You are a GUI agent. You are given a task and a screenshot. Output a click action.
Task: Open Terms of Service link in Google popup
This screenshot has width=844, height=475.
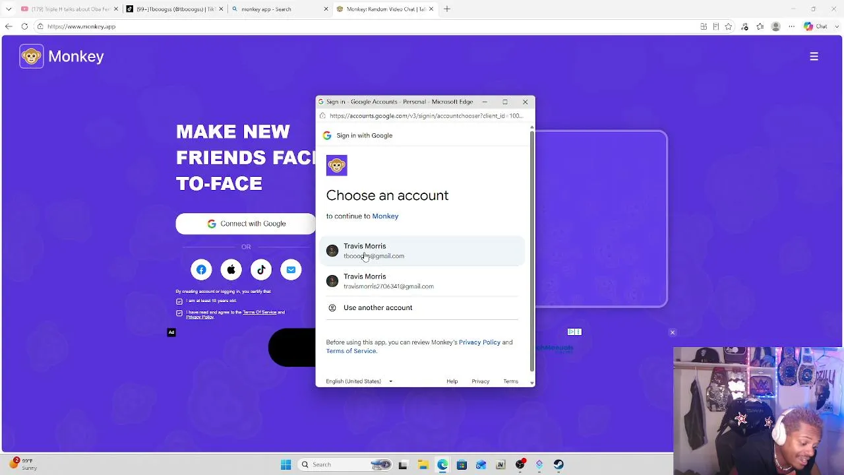click(x=351, y=351)
